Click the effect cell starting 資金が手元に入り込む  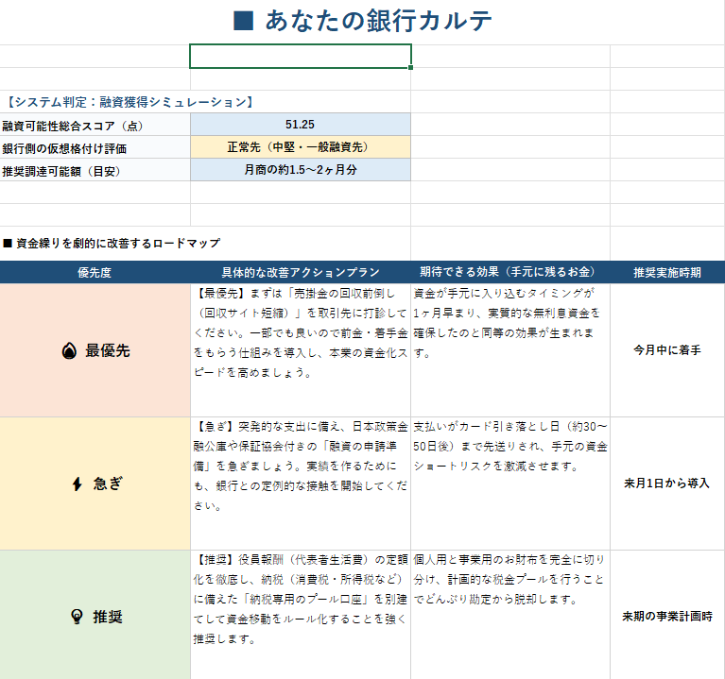pyautogui.click(x=510, y=350)
